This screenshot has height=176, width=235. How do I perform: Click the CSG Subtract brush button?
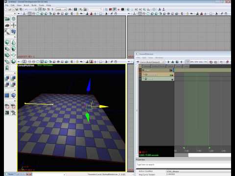13,78
